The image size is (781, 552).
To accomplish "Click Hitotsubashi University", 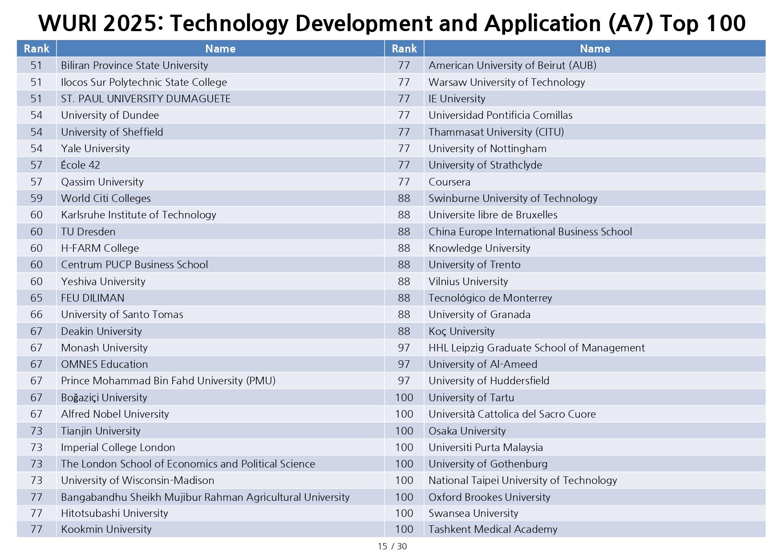I will pos(114,513).
